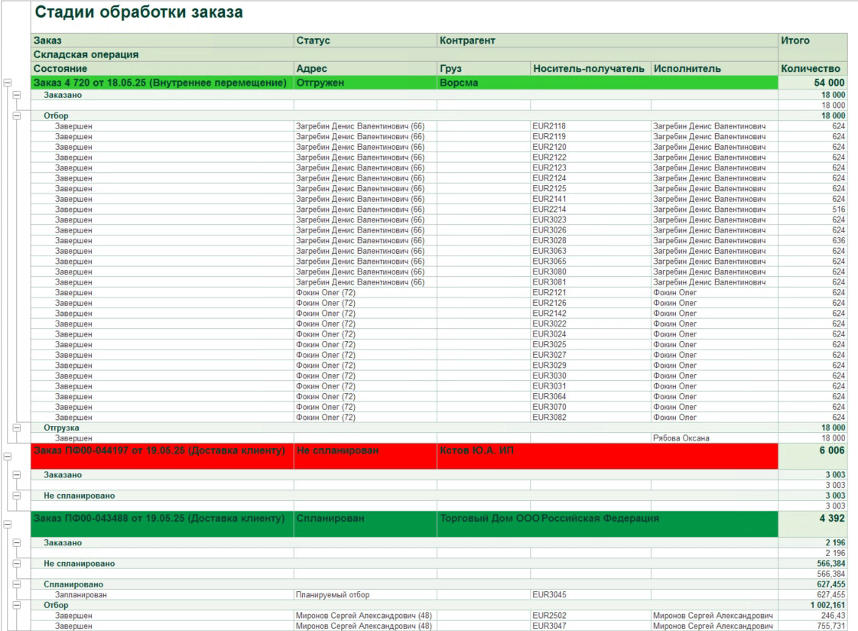The width and height of the screenshot is (858, 631).
Task: Click the Итого column header
Action: pos(813,47)
